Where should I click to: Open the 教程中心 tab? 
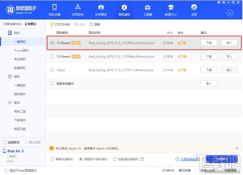click(171, 10)
